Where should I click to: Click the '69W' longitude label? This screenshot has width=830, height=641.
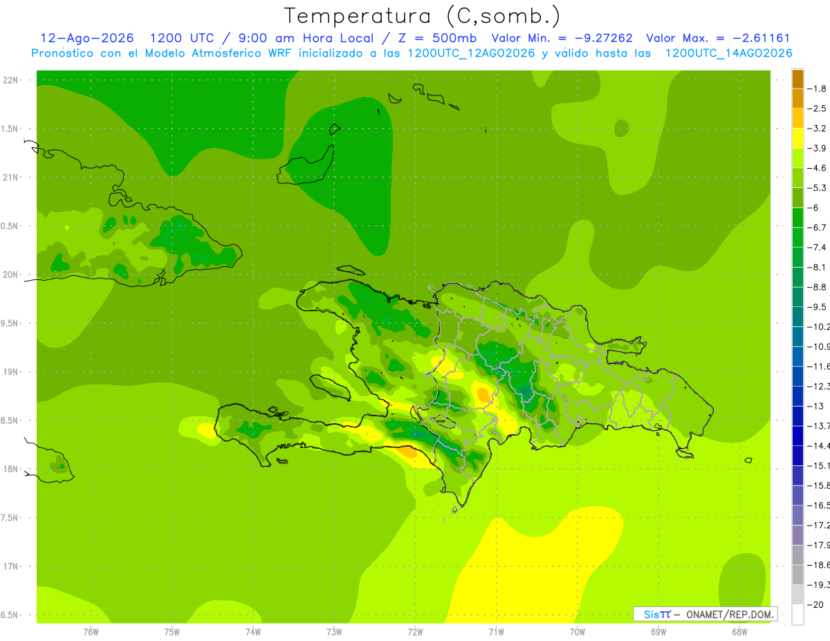coord(658,632)
